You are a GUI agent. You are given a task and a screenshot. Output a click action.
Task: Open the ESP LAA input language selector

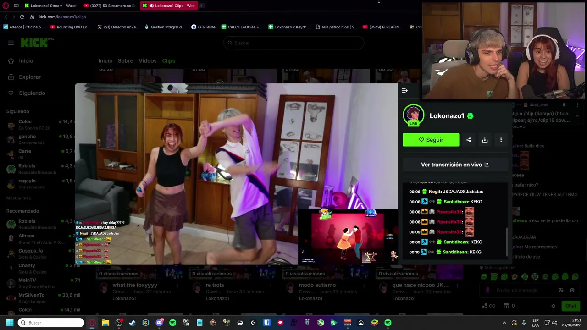tap(536, 323)
